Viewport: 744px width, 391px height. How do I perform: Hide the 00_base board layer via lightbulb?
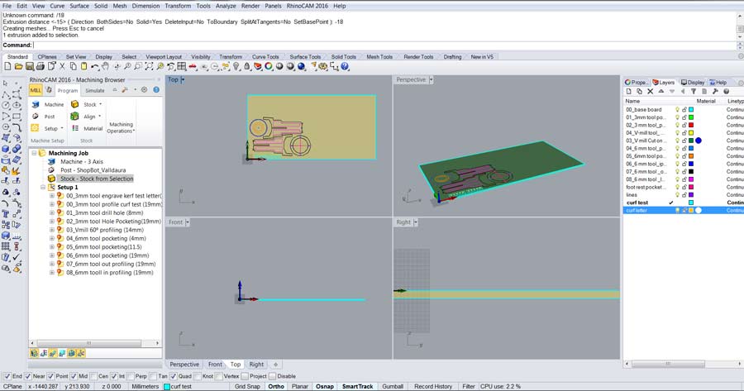click(x=677, y=109)
